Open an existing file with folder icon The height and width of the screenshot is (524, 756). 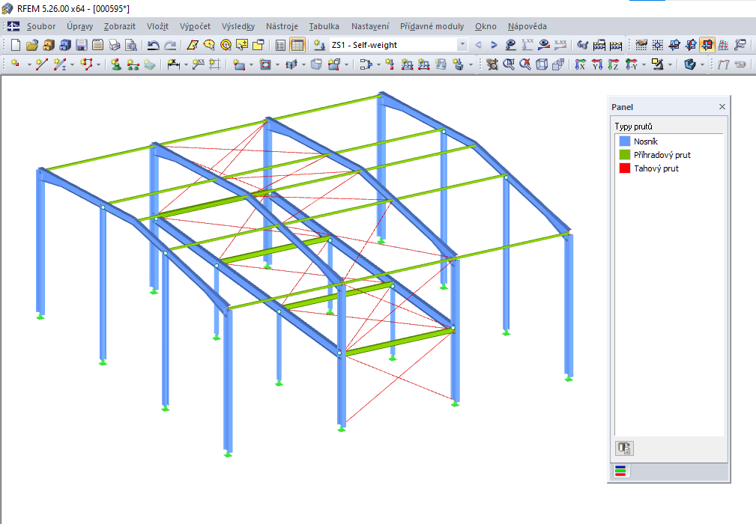(31, 45)
